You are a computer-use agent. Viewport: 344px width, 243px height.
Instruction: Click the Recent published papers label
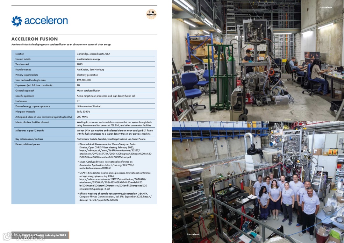[28, 144]
